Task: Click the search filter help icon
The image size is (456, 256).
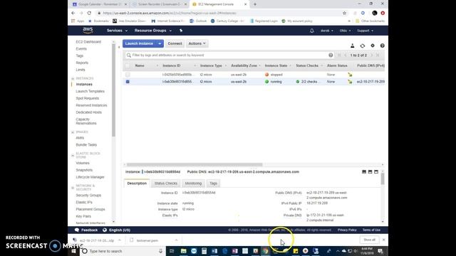Action: (x=331, y=55)
